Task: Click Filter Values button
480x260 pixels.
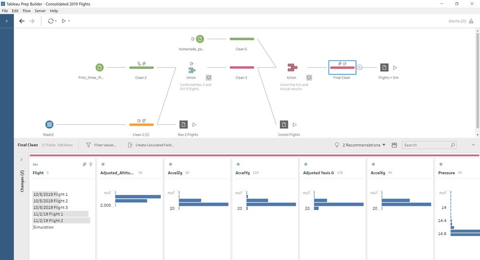Action: coord(101,145)
